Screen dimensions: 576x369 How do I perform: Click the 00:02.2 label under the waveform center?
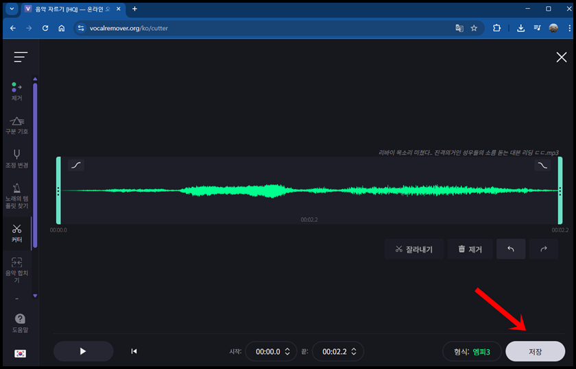pyautogui.click(x=309, y=220)
